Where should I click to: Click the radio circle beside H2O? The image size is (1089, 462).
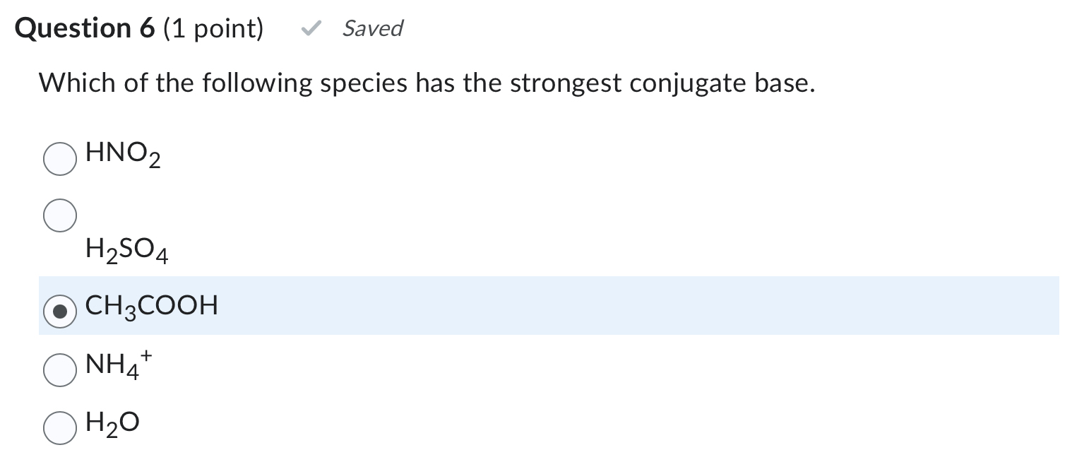(60, 427)
